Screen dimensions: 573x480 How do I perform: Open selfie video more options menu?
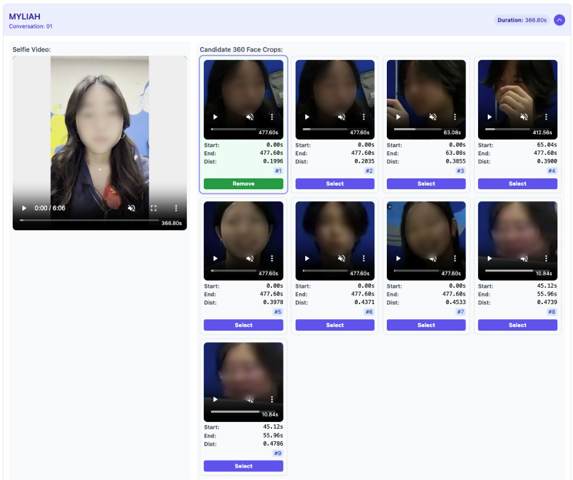[176, 208]
